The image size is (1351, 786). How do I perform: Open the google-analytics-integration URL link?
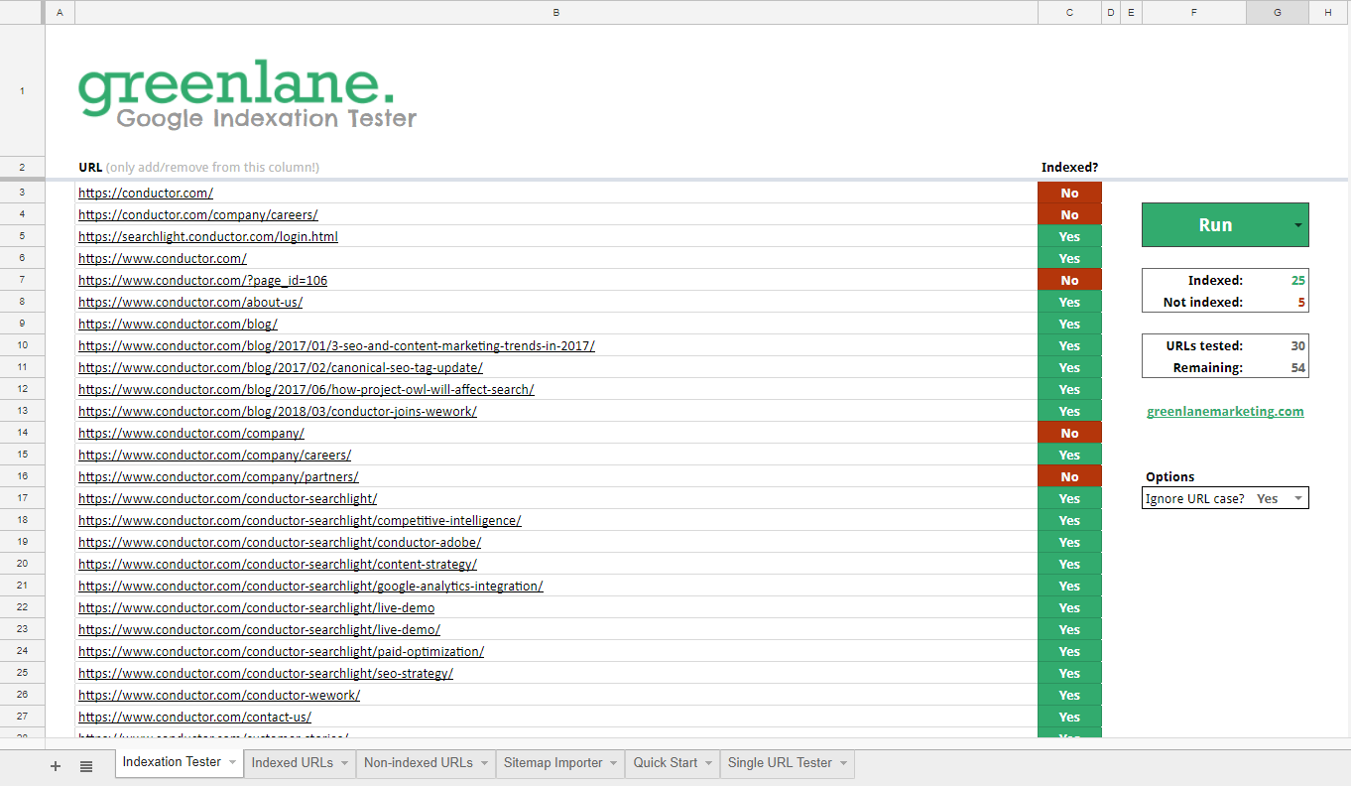[310, 586]
